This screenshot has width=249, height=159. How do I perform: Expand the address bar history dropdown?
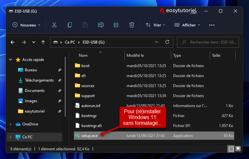point(157,42)
